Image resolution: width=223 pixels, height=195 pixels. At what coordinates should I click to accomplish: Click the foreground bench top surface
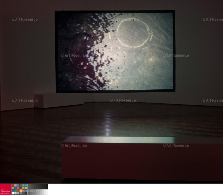coord(142,140)
